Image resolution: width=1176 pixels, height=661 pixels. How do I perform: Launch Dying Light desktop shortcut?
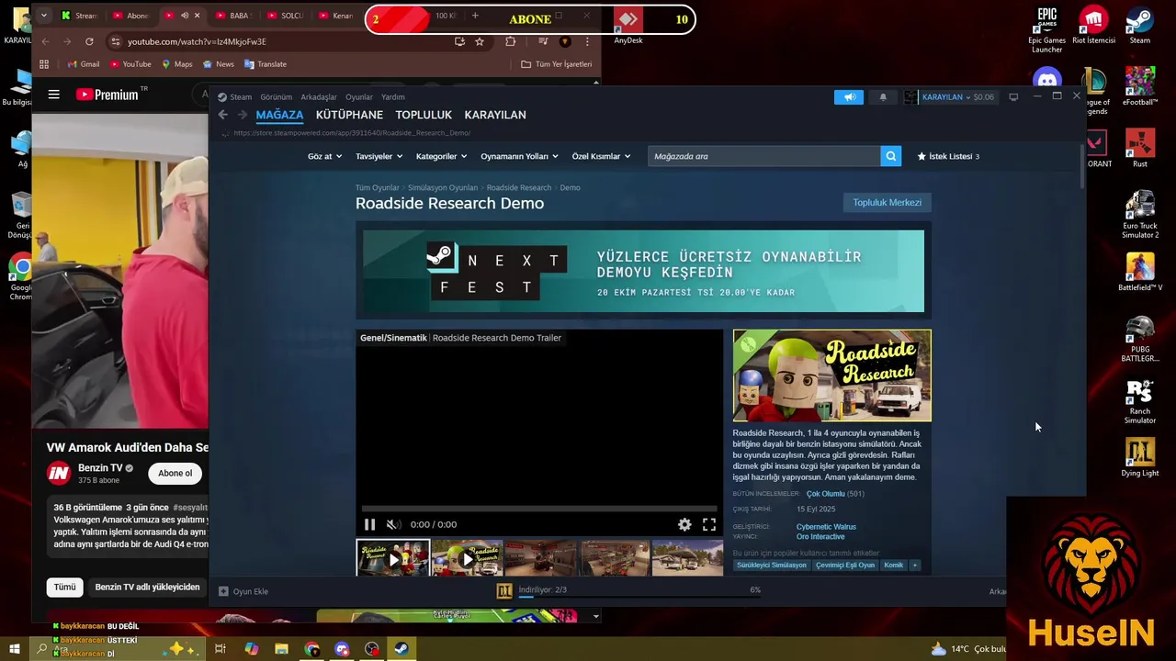pos(1140,457)
